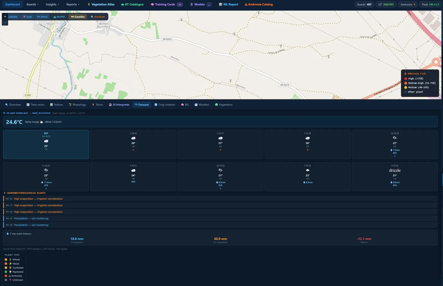The height and width of the screenshot is (286, 443).
Task: Click the Ambrosia plant type color swatch
Action: click(6, 276)
